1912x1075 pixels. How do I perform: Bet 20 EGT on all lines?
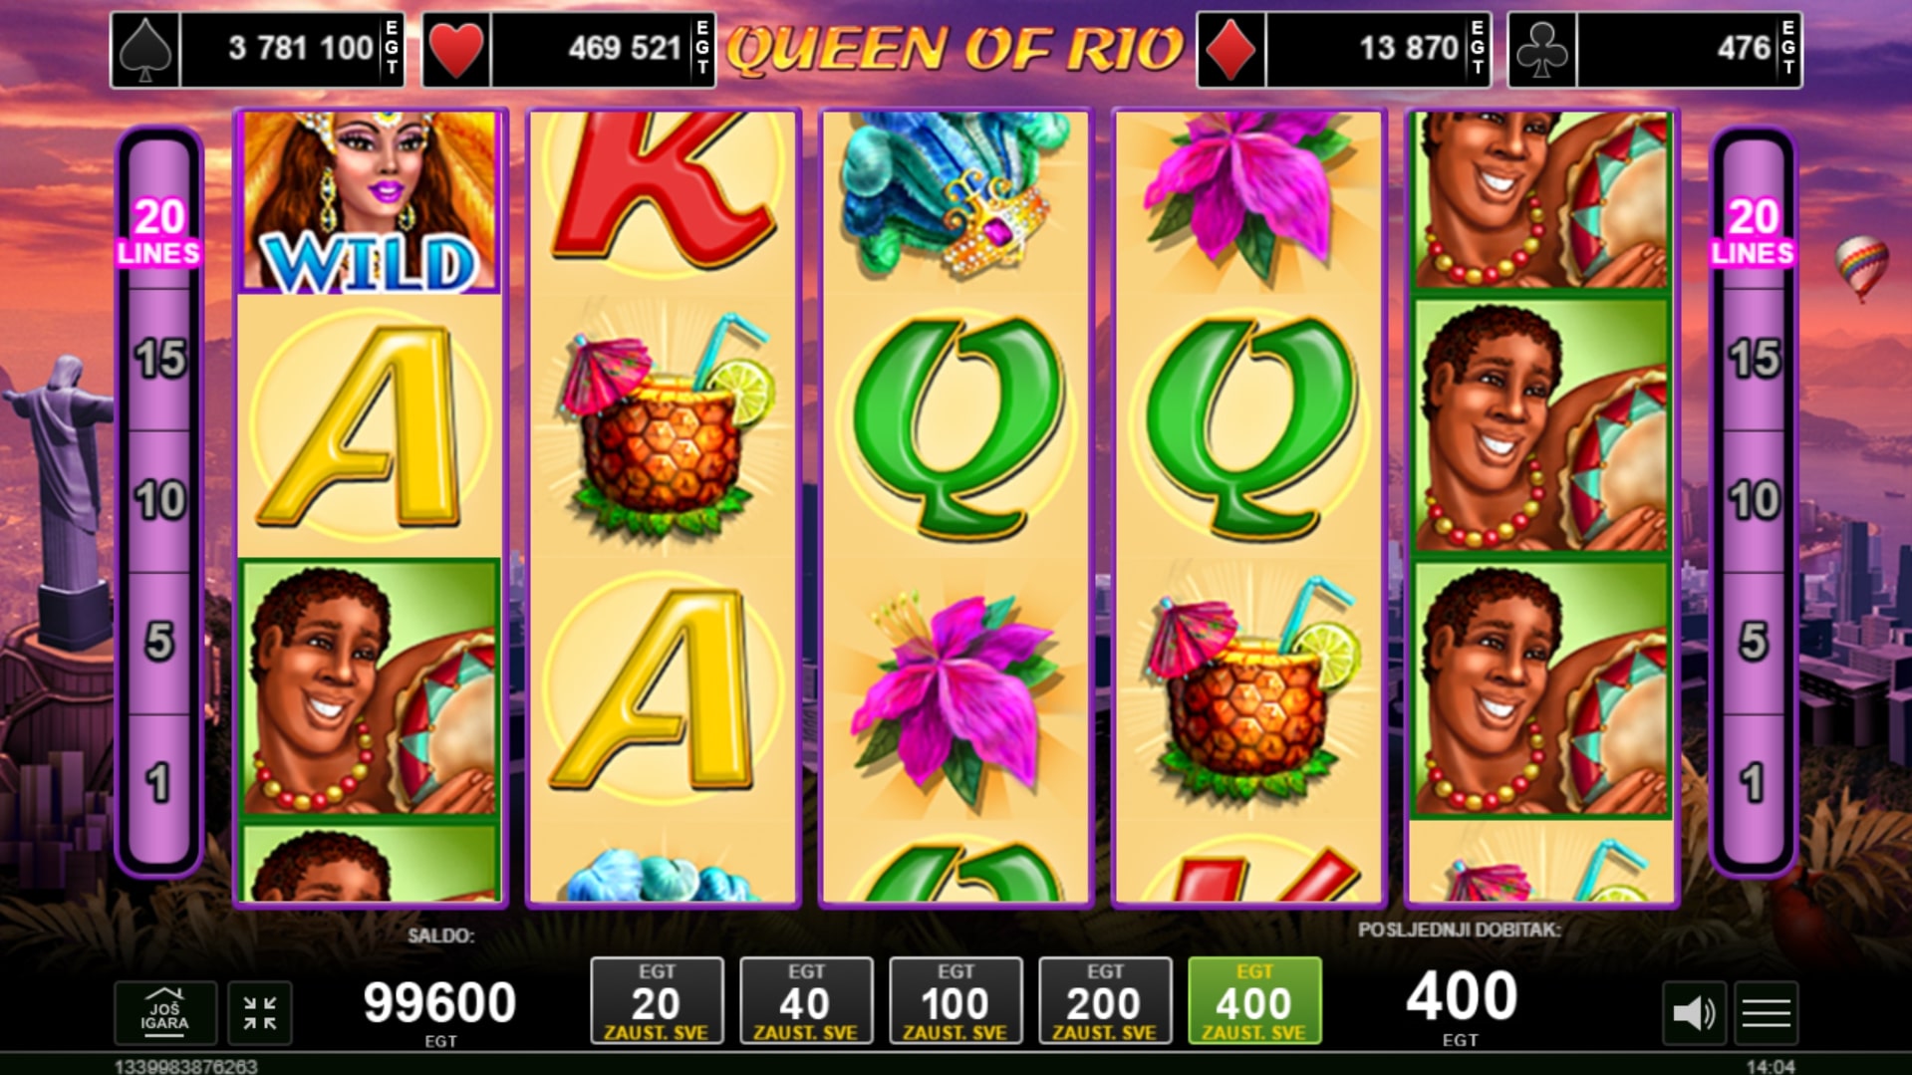(657, 1000)
